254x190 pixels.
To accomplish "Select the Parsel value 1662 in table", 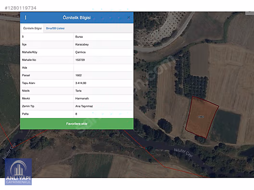I will point(78,75).
